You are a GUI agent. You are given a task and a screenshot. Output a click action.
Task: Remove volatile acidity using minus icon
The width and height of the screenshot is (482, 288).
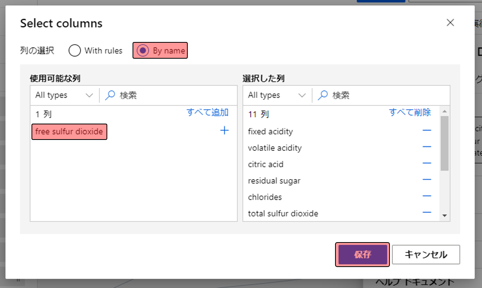pyautogui.click(x=427, y=147)
